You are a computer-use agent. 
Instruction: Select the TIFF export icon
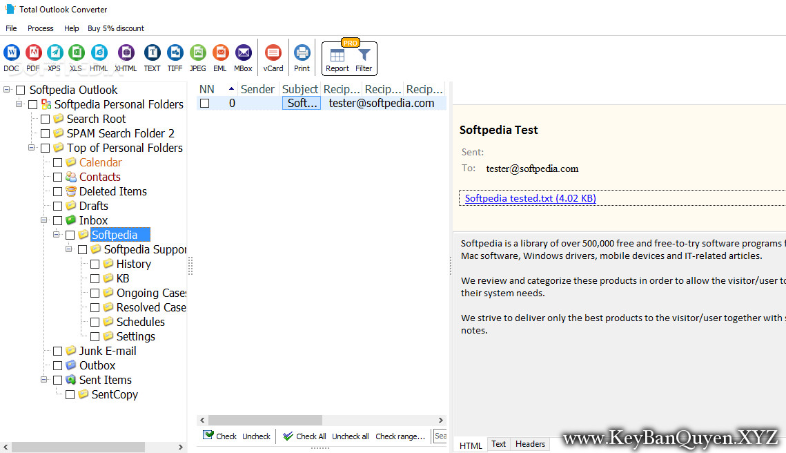pos(175,52)
